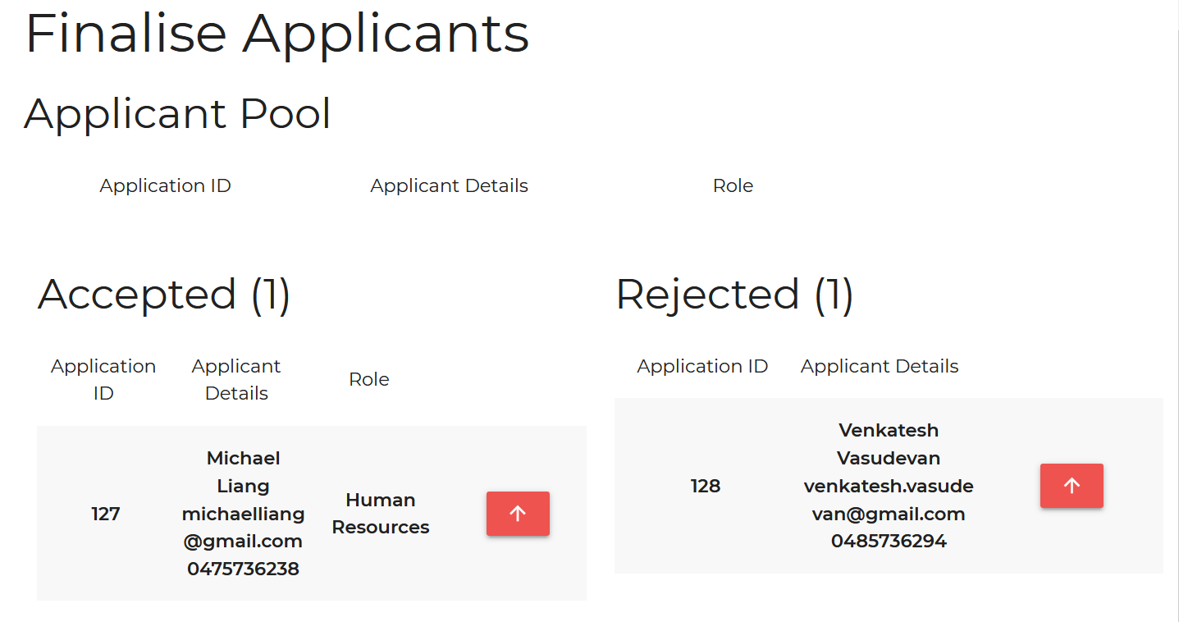Click the Role header in Accepted table

tap(368, 379)
